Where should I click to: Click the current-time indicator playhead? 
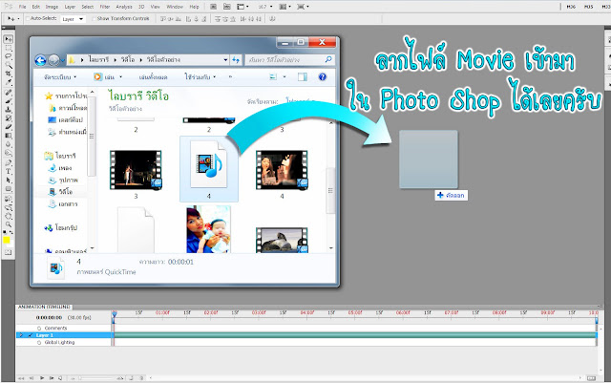pos(114,314)
